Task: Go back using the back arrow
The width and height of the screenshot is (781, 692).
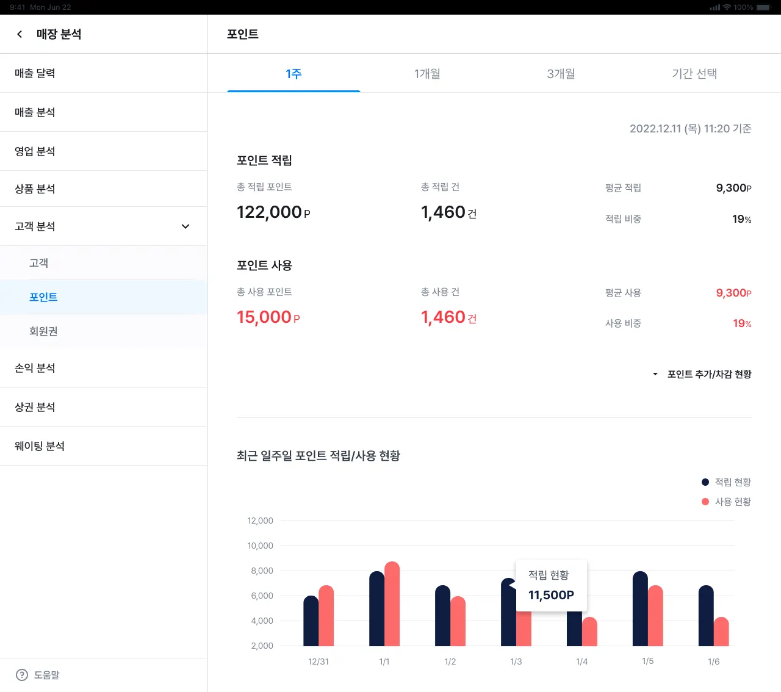Action: 20,34
